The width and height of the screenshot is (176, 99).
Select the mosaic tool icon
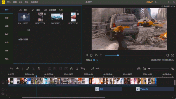coord(60,68)
